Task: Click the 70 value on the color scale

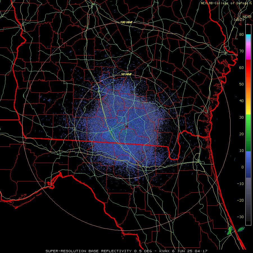Action: click(241, 51)
